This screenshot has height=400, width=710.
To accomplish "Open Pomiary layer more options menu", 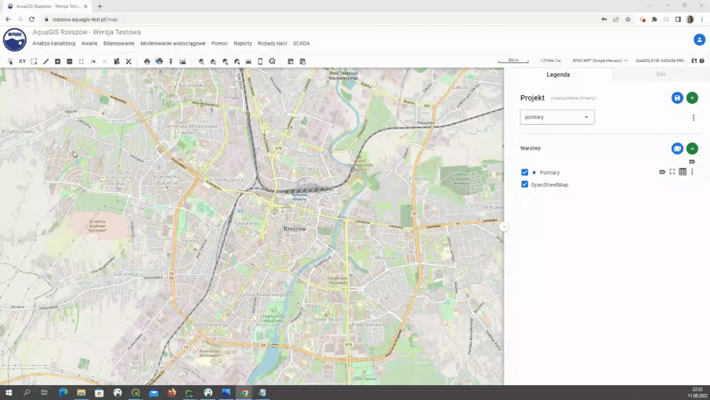I will click(x=693, y=172).
